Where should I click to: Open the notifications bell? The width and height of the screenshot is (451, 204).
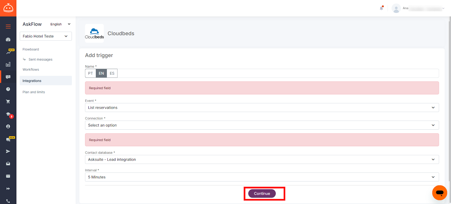click(381, 8)
